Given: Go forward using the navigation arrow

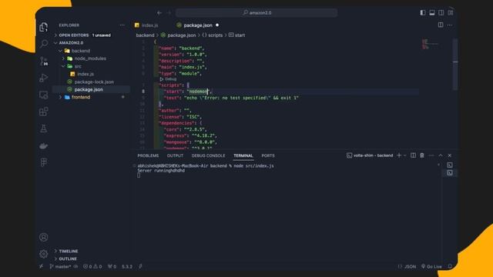Looking at the screenshot, I should tap(169, 13).
